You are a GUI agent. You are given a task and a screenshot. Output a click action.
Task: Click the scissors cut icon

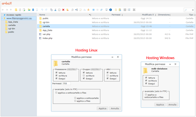[x=55, y=10]
